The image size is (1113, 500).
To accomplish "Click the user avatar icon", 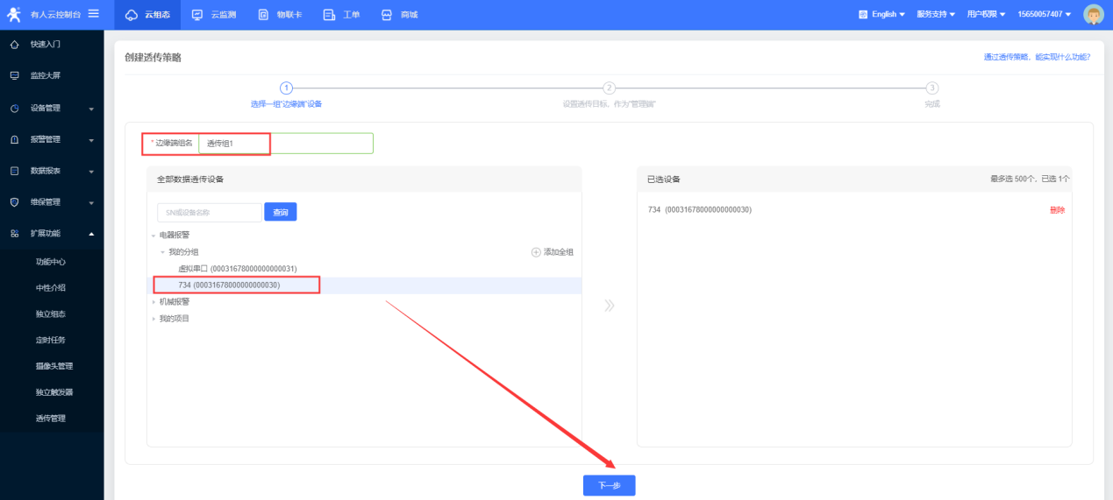I will 1093,14.
